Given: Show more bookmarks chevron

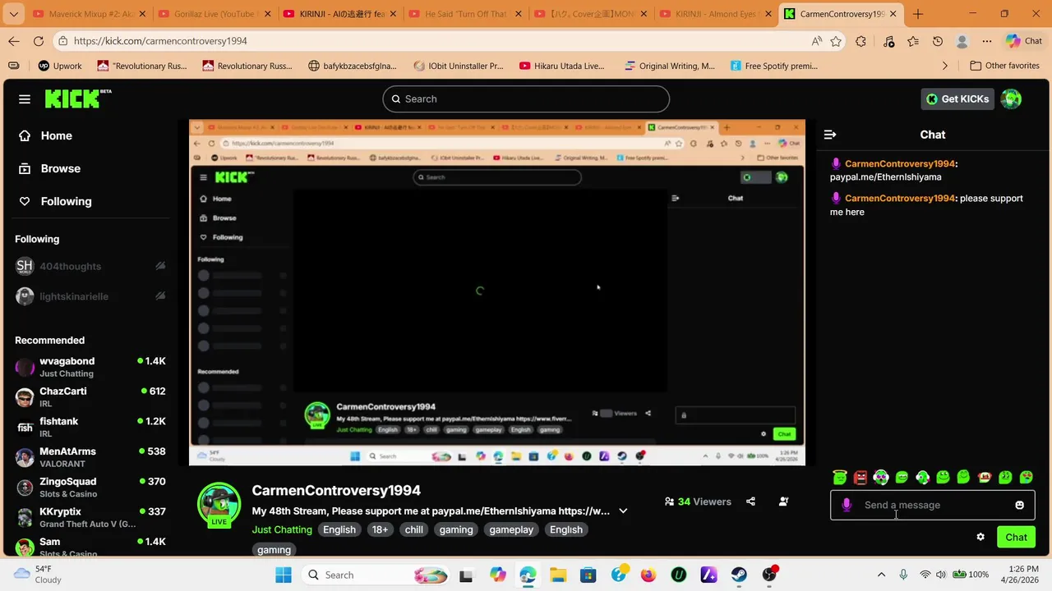Looking at the screenshot, I should [945, 66].
